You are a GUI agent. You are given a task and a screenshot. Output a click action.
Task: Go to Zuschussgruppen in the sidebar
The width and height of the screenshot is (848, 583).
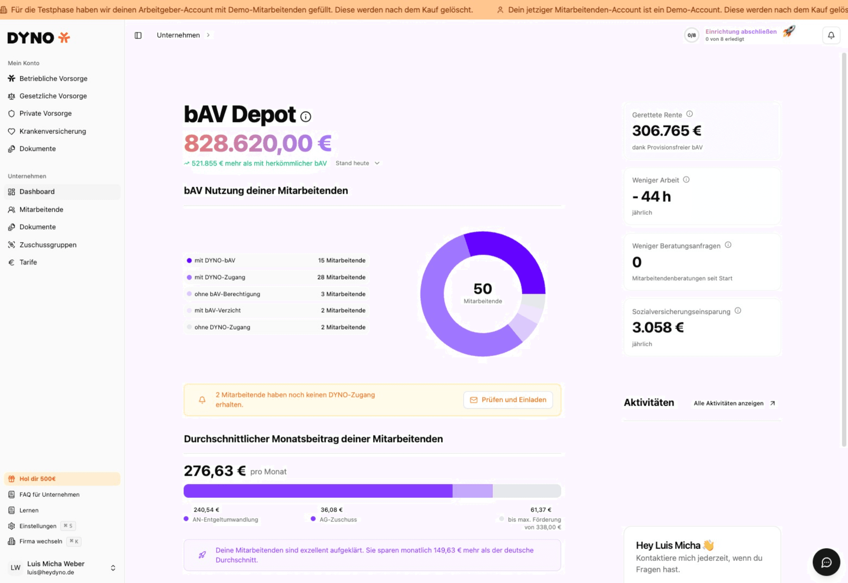point(48,245)
